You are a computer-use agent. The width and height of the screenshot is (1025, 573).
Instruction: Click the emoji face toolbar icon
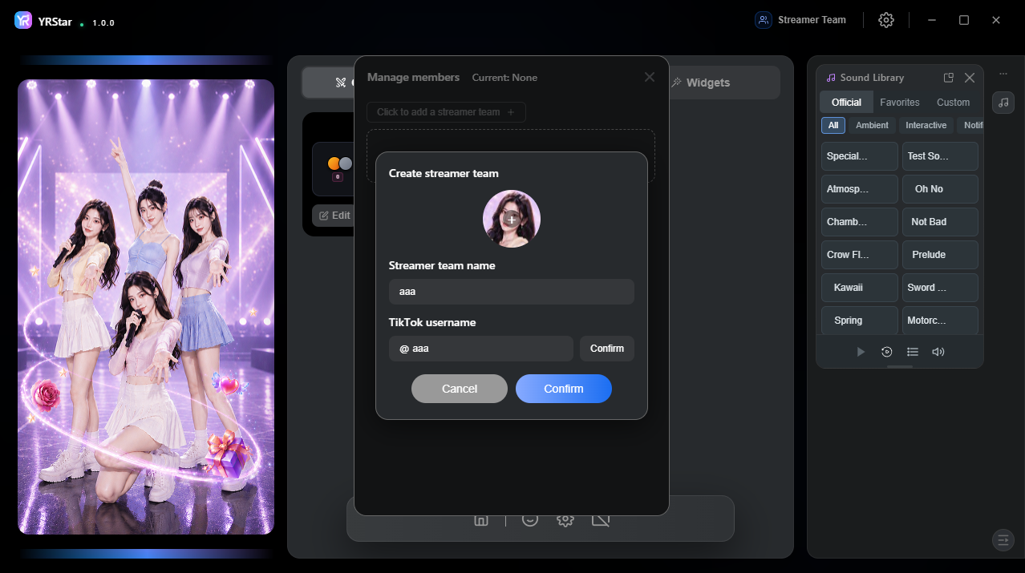529,519
